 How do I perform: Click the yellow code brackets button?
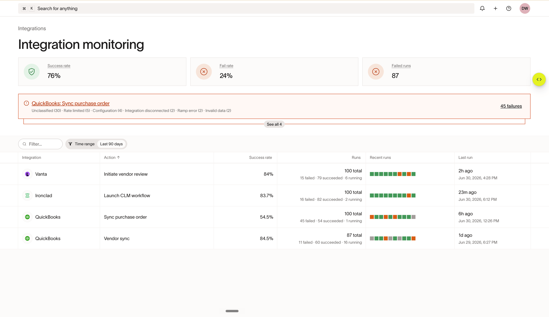[x=539, y=79]
